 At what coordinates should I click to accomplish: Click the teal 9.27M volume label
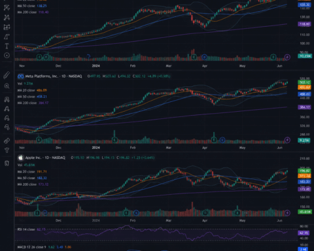coord(304,141)
